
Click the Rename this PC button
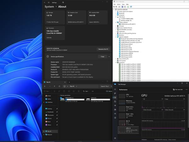[103, 49]
